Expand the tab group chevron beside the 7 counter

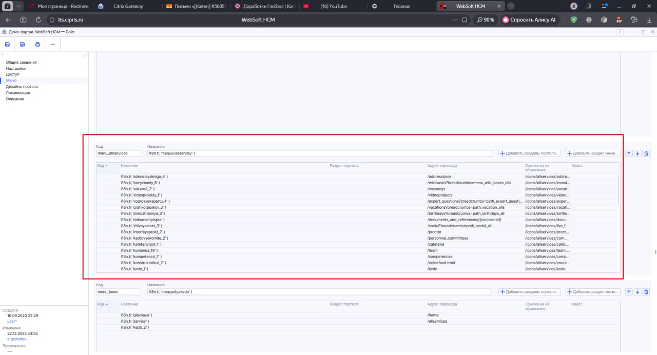[19, 6]
